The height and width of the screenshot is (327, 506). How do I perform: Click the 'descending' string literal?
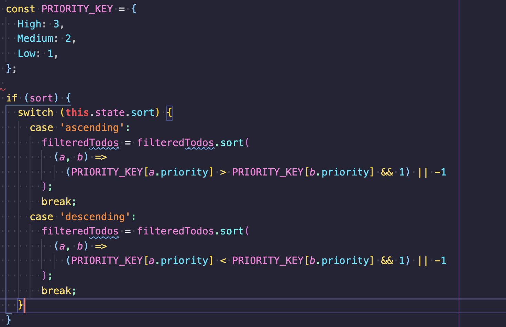click(x=95, y=217)
